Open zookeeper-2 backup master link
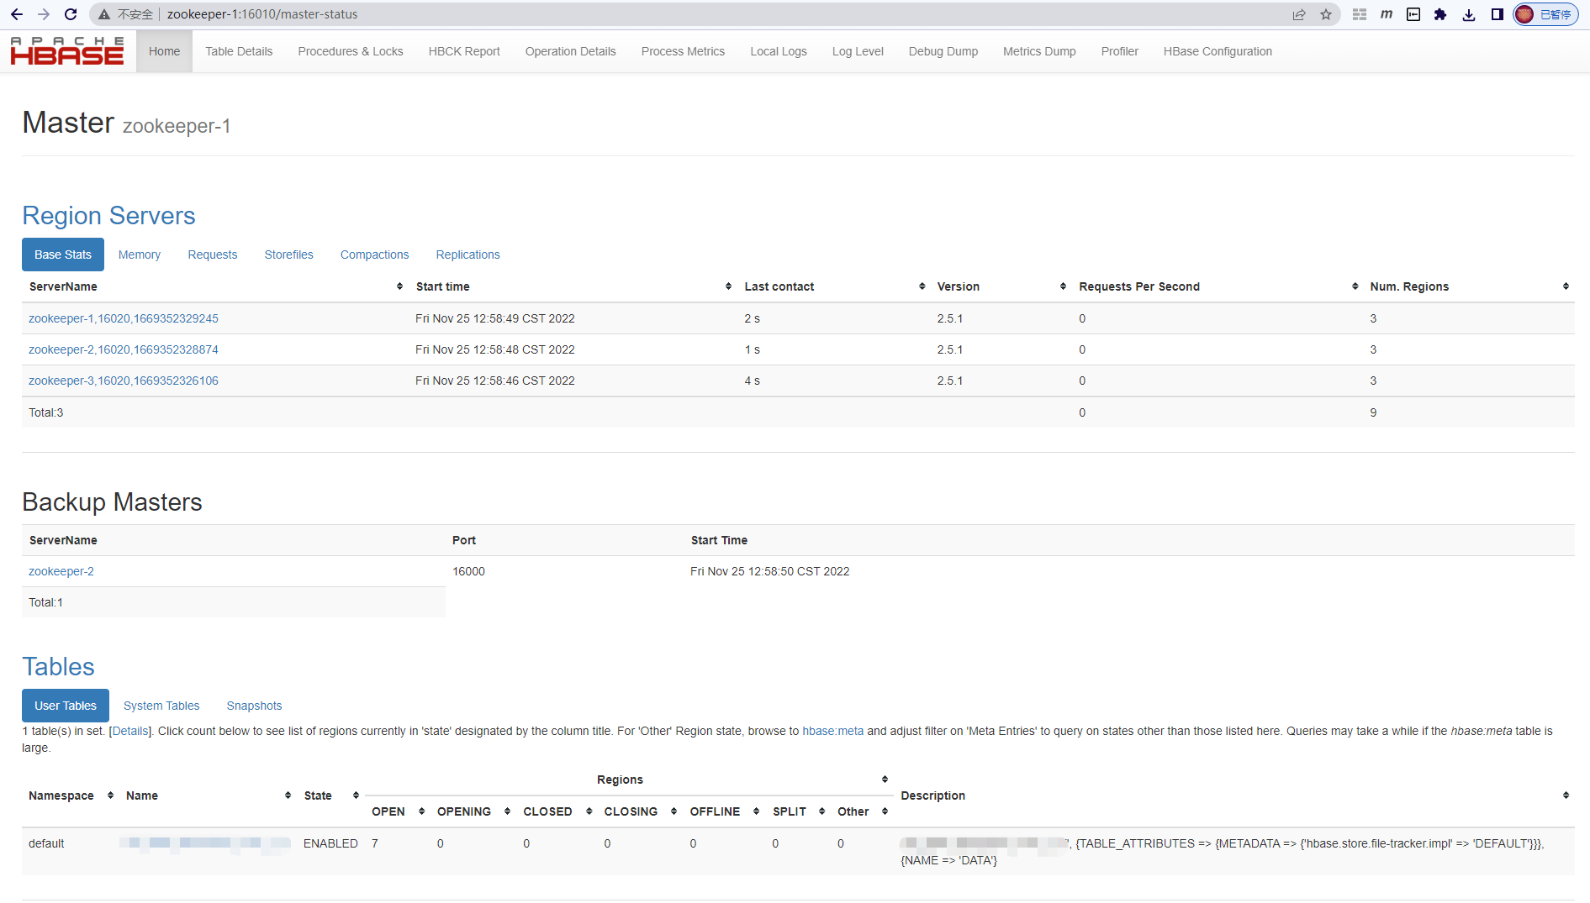1590x903 pixels. click(x=61, y=571)
